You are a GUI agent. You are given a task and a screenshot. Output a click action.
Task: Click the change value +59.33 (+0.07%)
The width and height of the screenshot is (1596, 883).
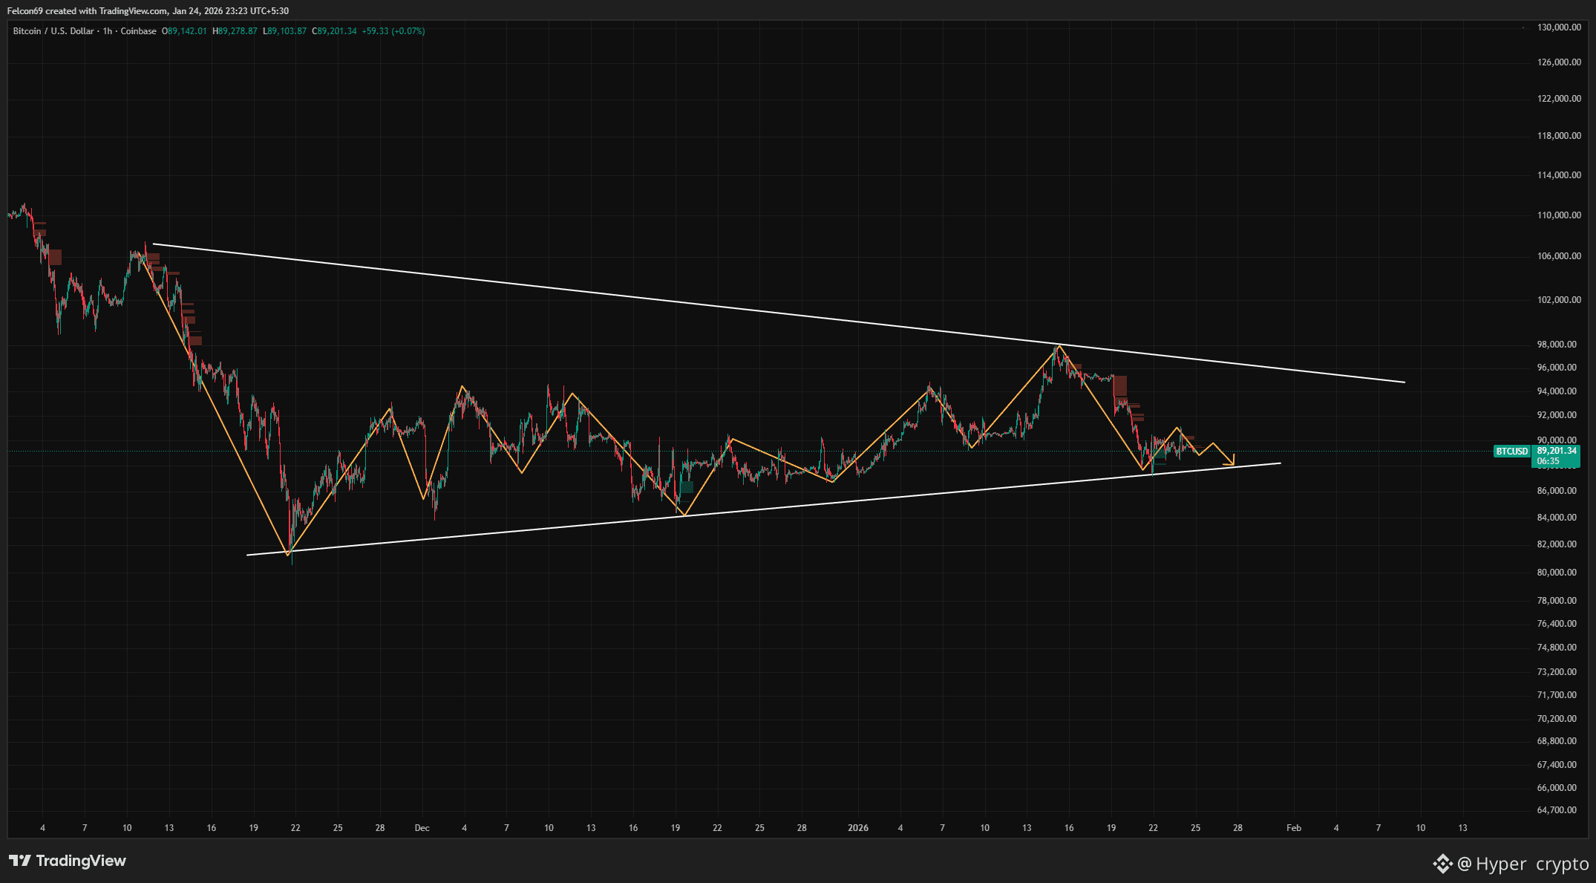click(x=393, y=31)
